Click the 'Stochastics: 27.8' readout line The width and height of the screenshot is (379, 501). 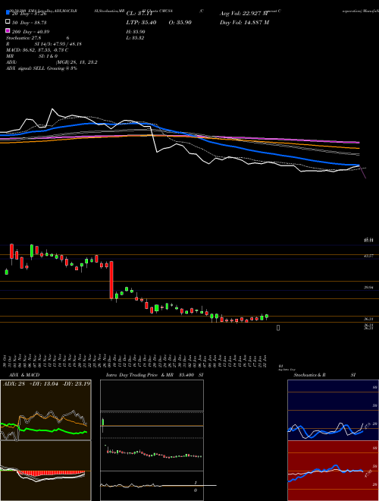point(38,38)
